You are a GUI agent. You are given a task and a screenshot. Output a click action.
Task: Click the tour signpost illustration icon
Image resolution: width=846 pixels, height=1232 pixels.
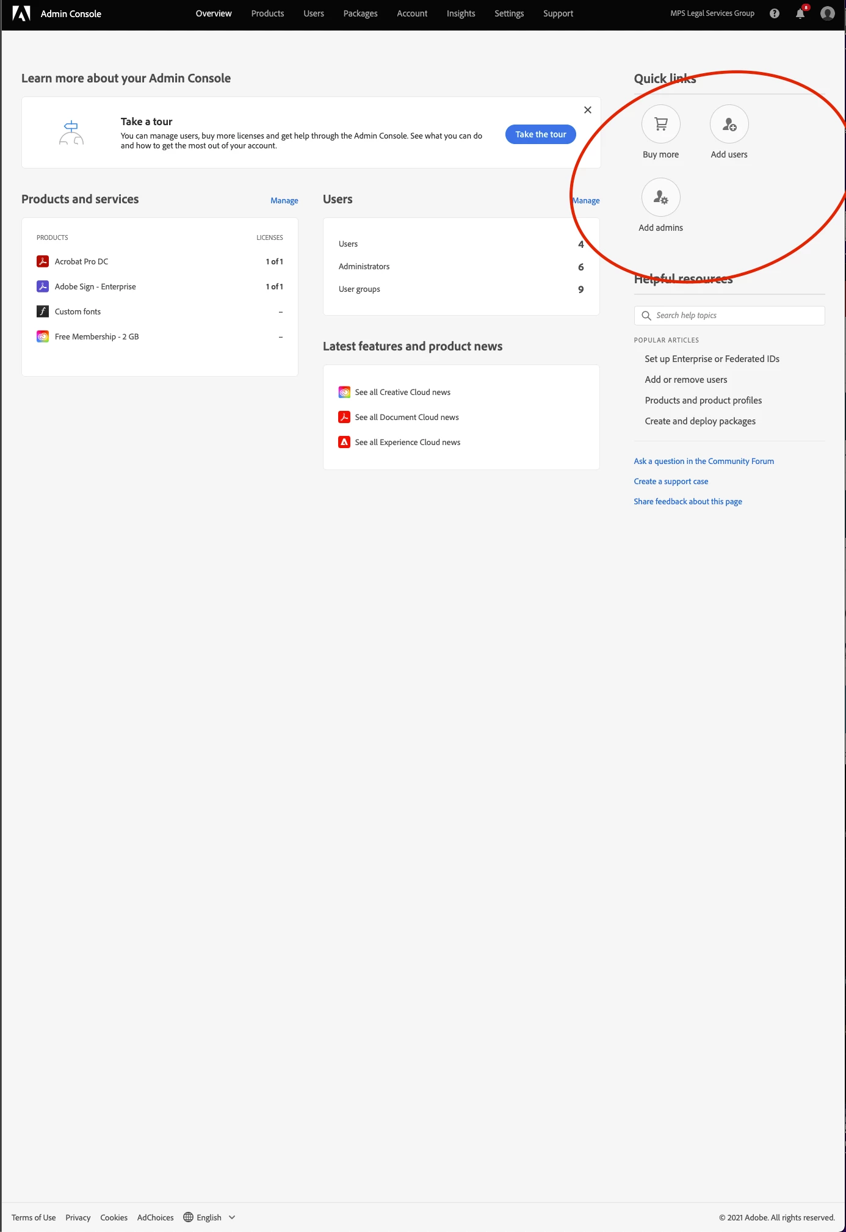click(71, 132)
